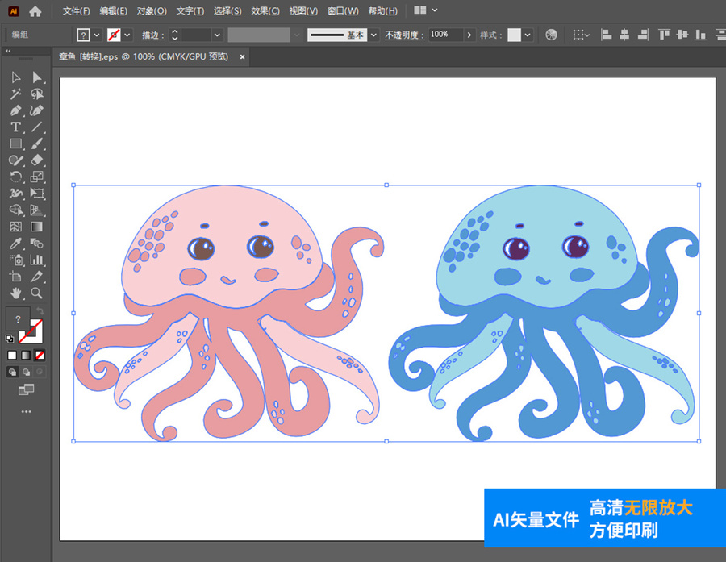Select the Paintbrush tool
726x562 pixels.
click(36, 144)
